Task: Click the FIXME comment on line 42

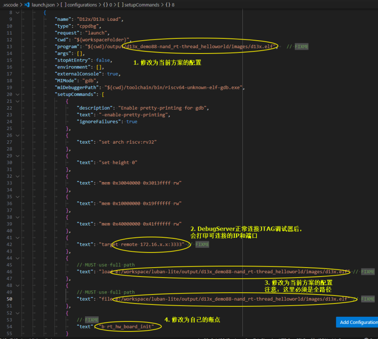Action: pos(202,244)
